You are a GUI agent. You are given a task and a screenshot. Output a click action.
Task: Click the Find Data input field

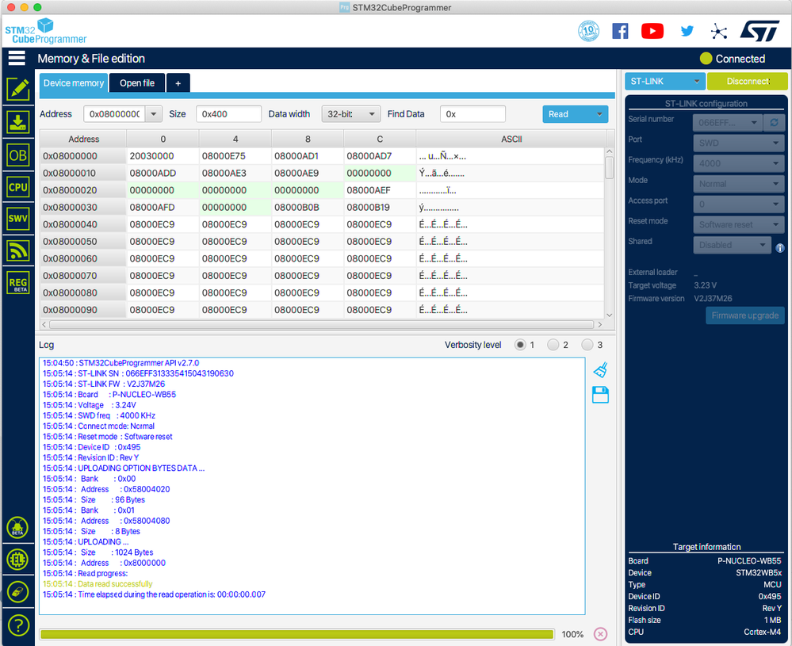pyautogui.click(x=473, y=114)
